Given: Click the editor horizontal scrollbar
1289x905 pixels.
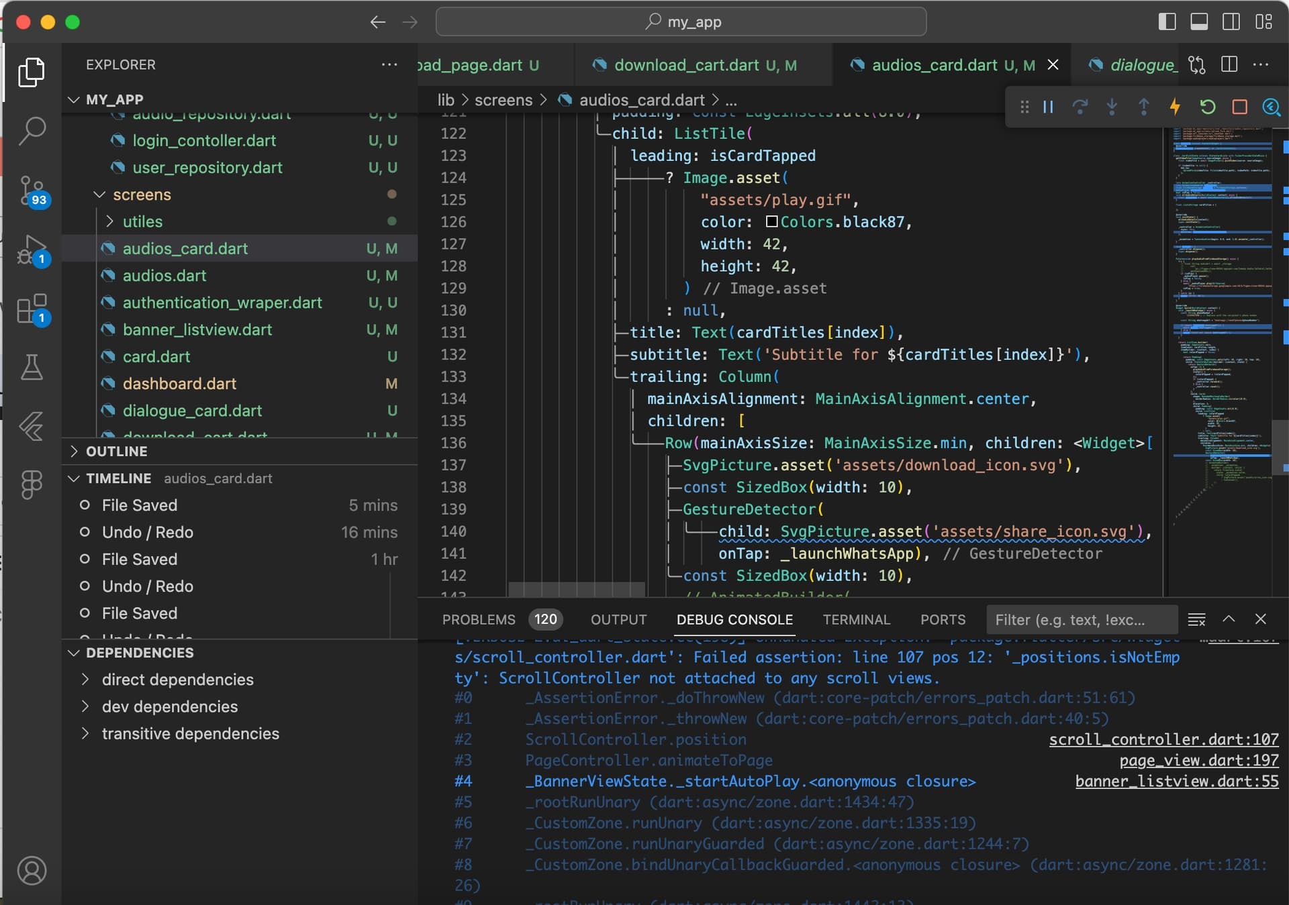Looking at the screenshot, I should (577, 589).
